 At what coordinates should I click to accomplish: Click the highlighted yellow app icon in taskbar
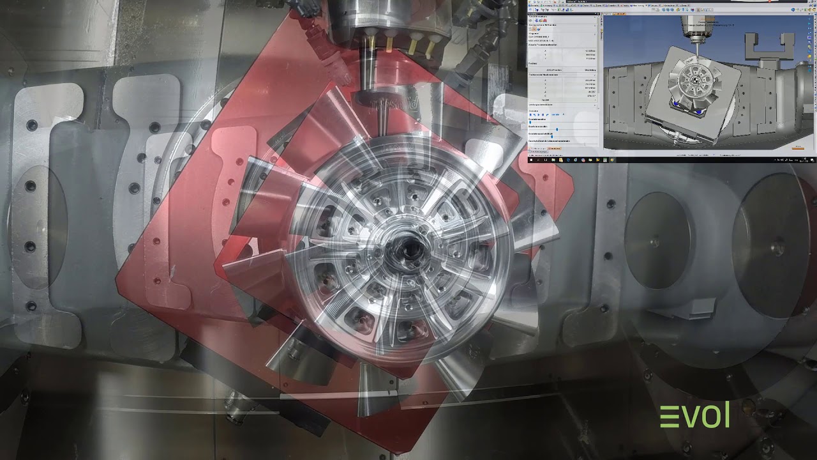click(x=612, y=160)
